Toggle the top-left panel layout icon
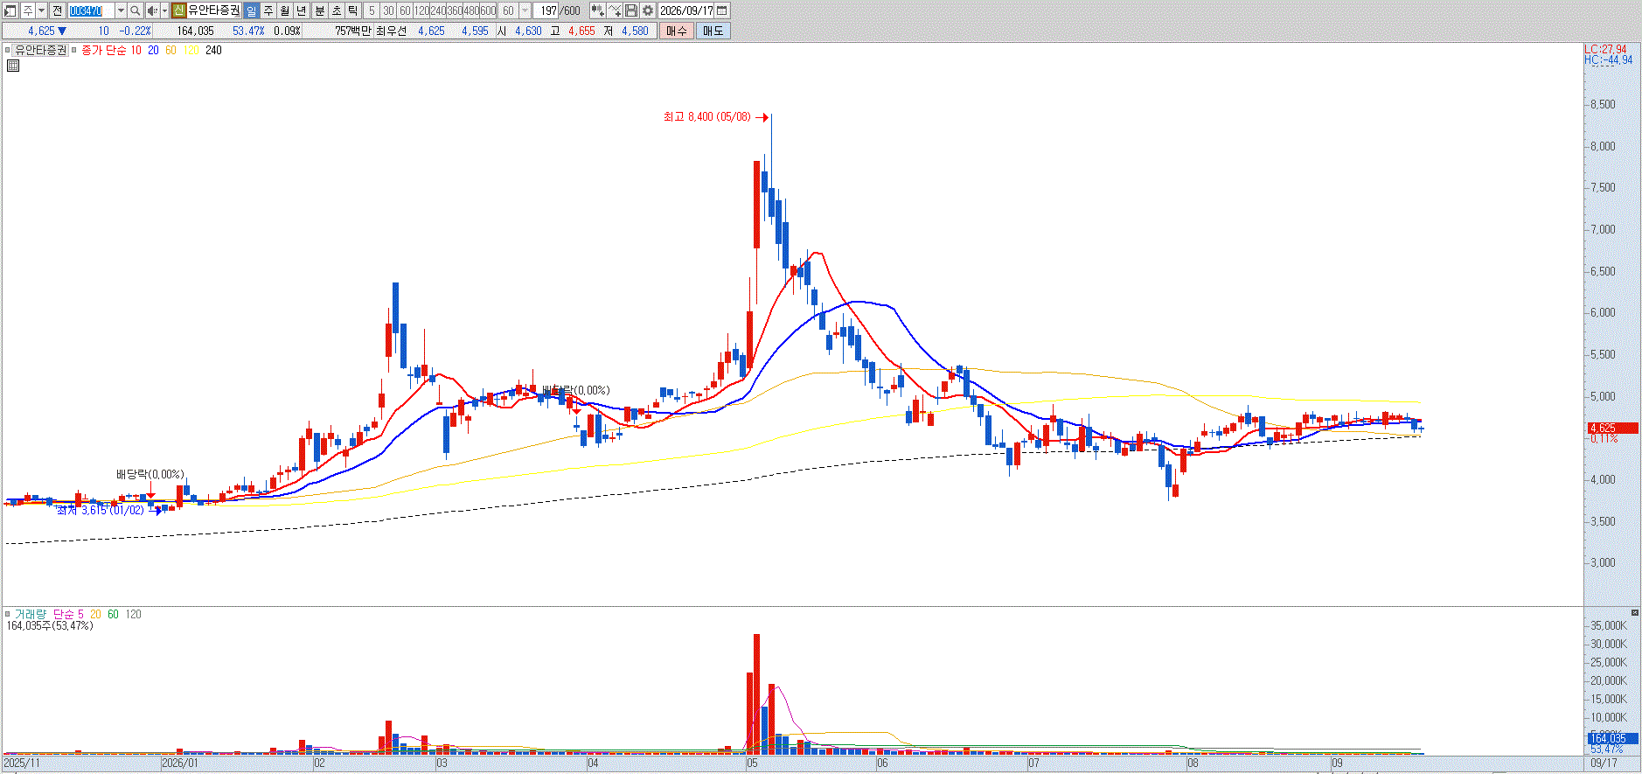 pyautogui.click(x=10, y=10)
